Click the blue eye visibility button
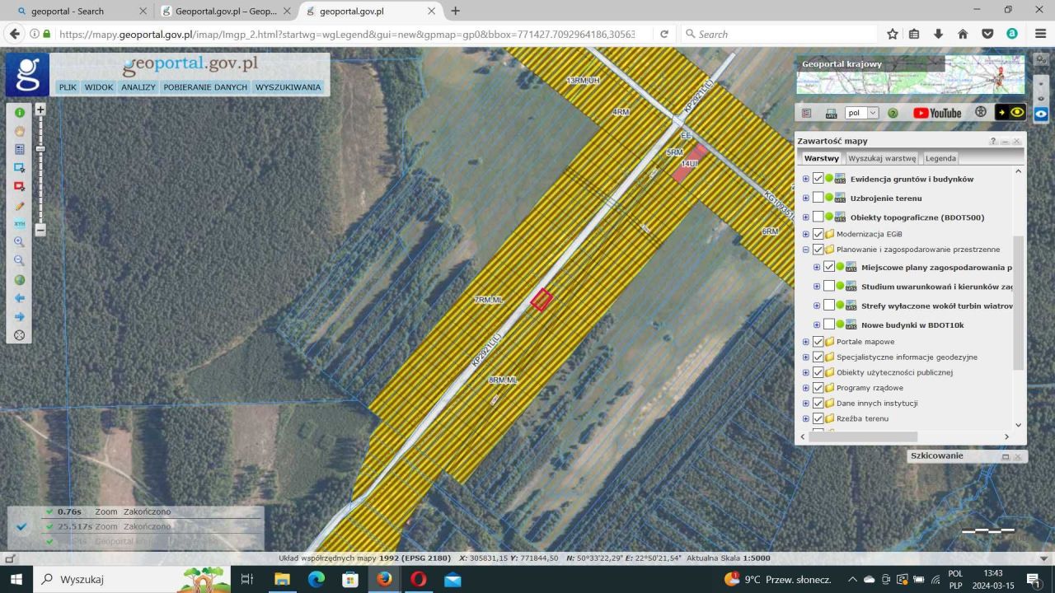This screenshot has width=1055, height=593. coord(1042,114)
